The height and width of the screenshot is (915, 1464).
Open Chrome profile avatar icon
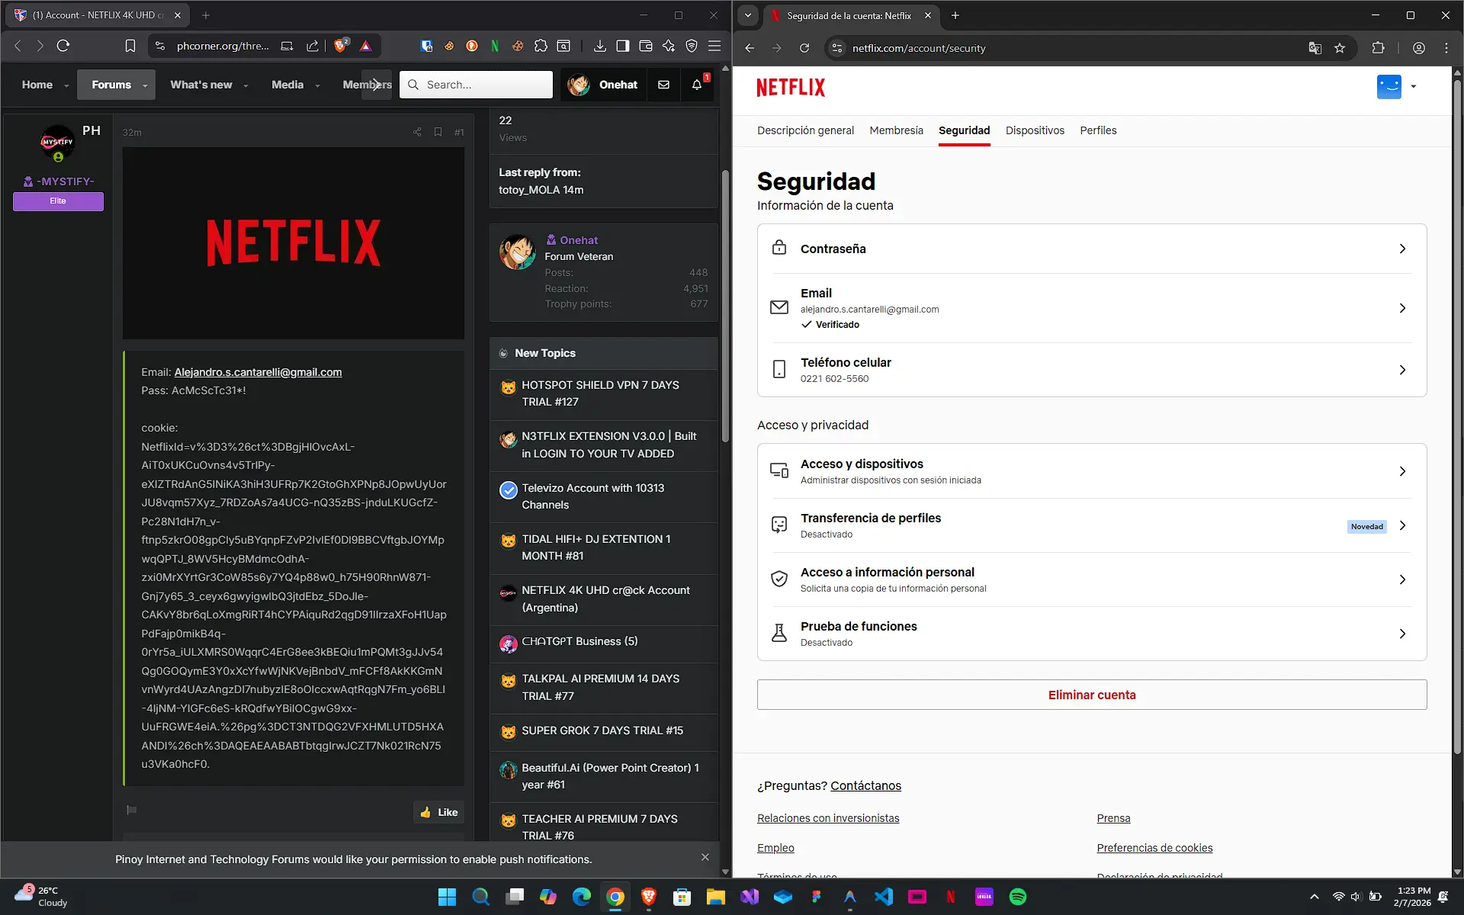click(1419, 48)
